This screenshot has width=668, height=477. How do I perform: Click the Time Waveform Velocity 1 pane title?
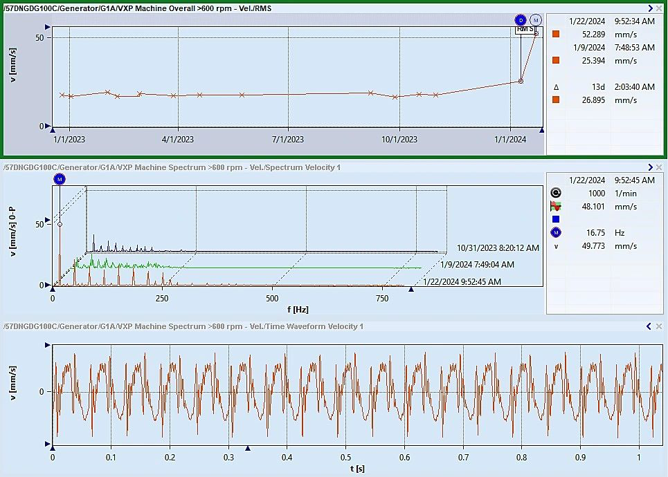tap(183, 326)
